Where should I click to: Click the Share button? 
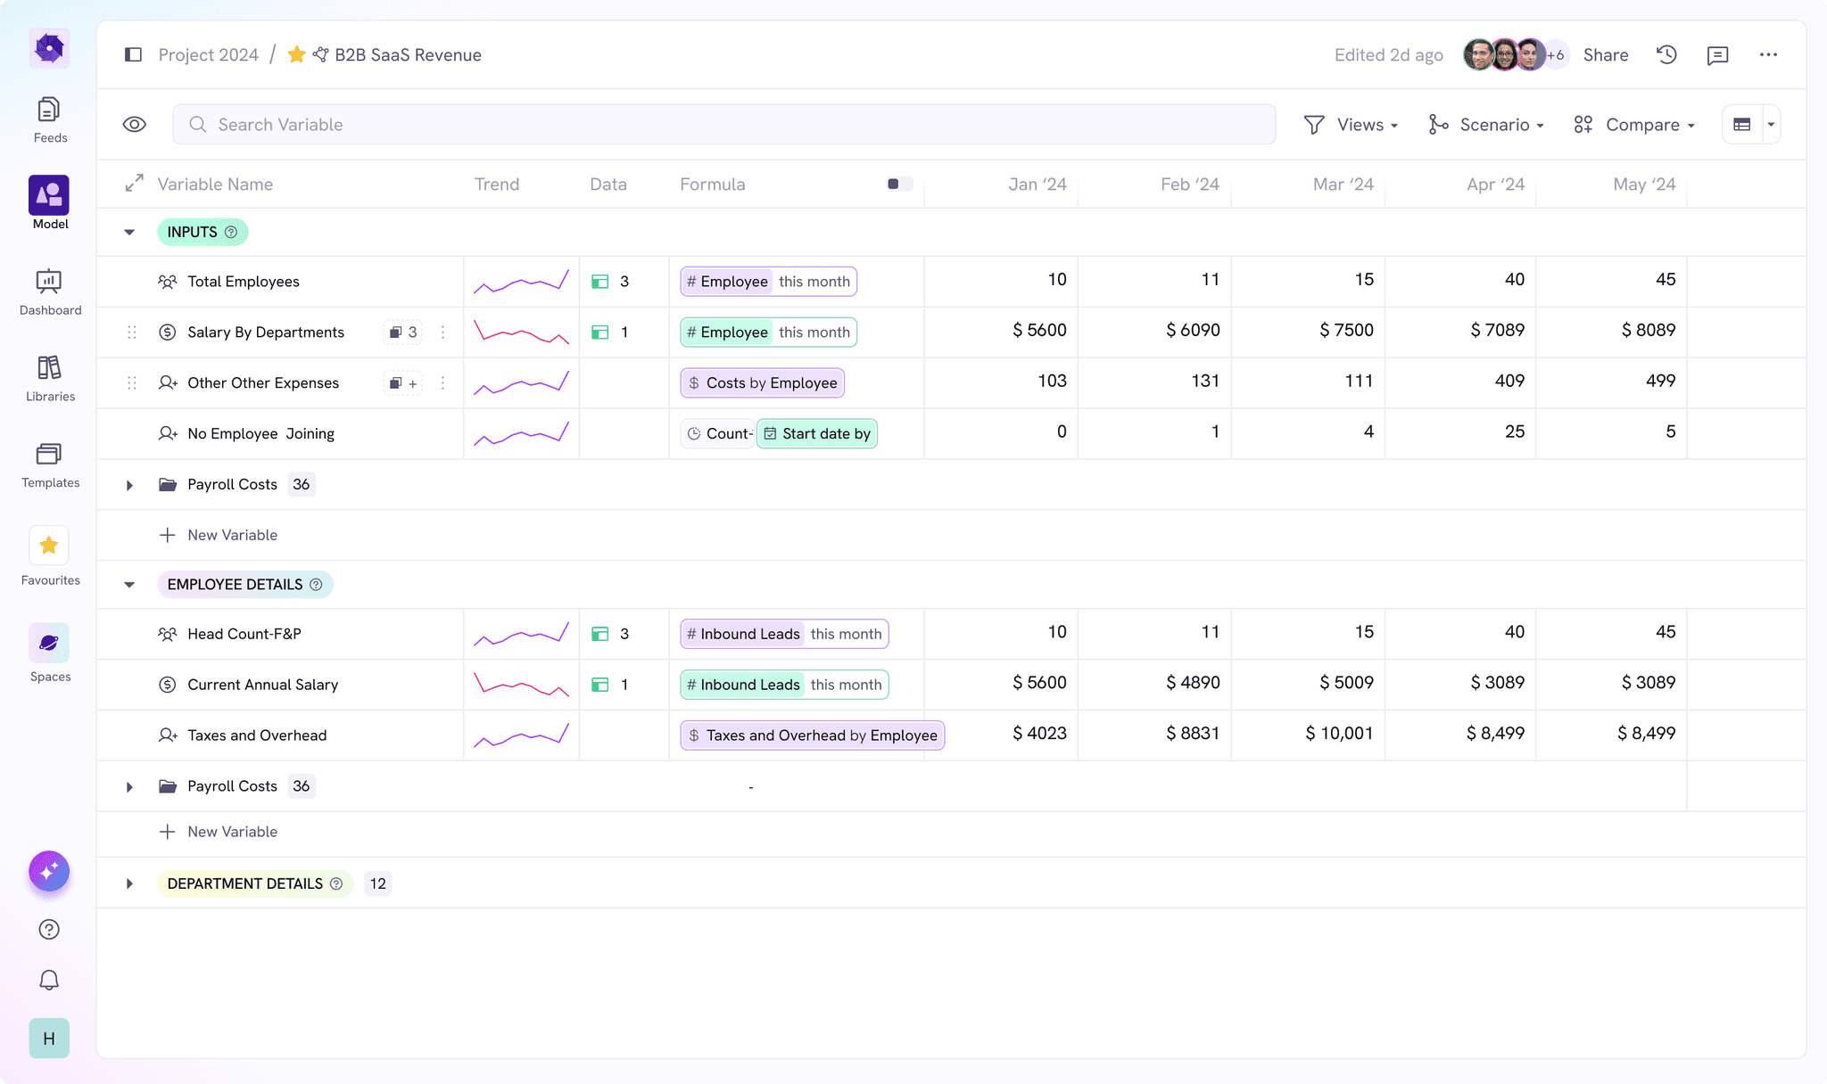[1605, 54]
